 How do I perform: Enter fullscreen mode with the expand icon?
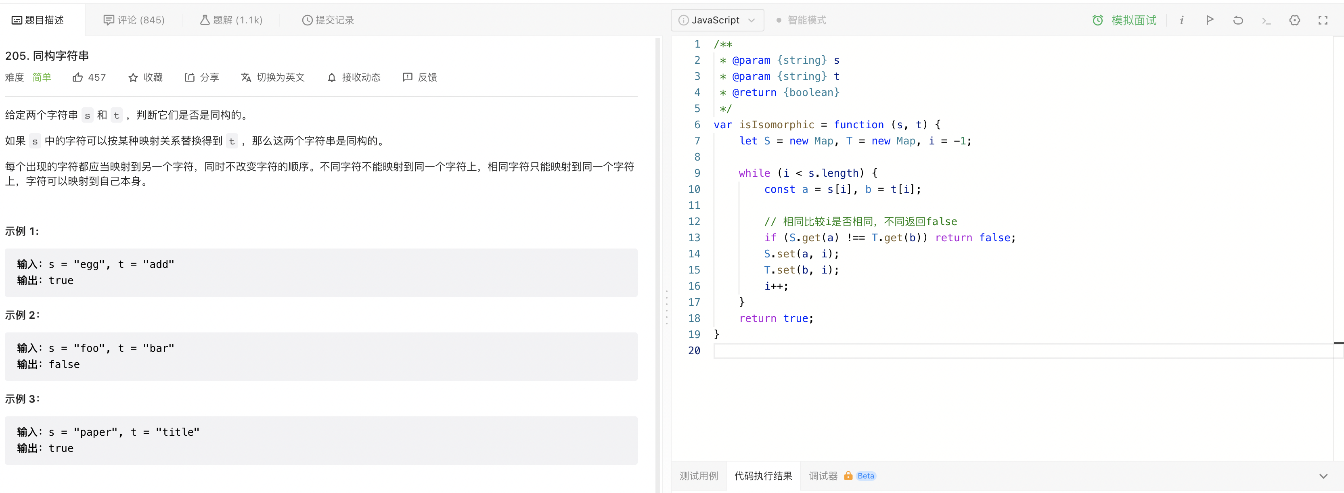(1323, 20)
